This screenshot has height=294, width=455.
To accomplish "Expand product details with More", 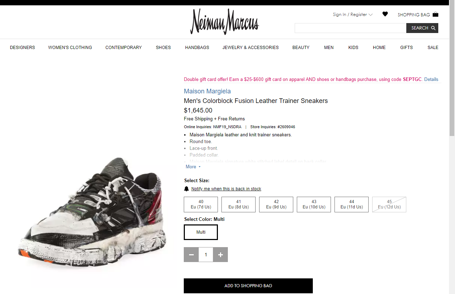I will pyautogui.click(x=193, y=167).
